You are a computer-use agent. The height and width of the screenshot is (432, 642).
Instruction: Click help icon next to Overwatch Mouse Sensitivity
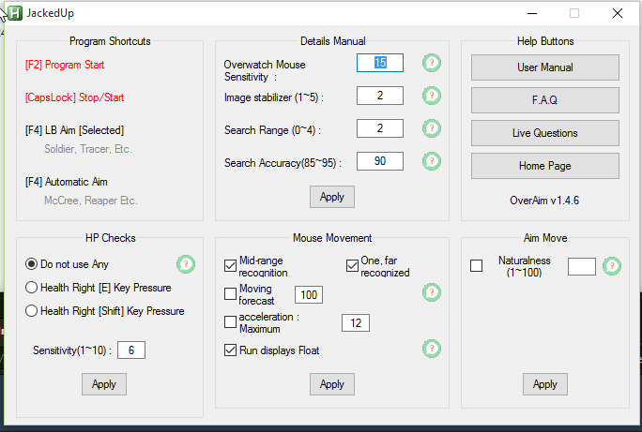pyautogui.click(x=431, y=63)
